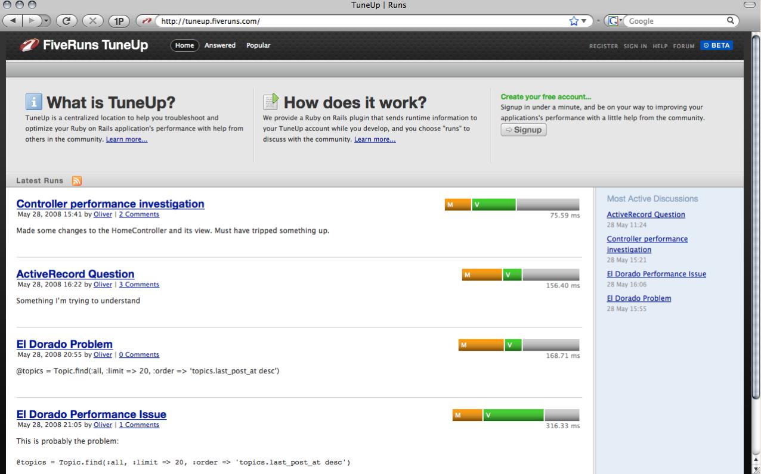761x474 pixels.
Task: Open Oliver's profile on the 16:22 run
Action: 103,285
